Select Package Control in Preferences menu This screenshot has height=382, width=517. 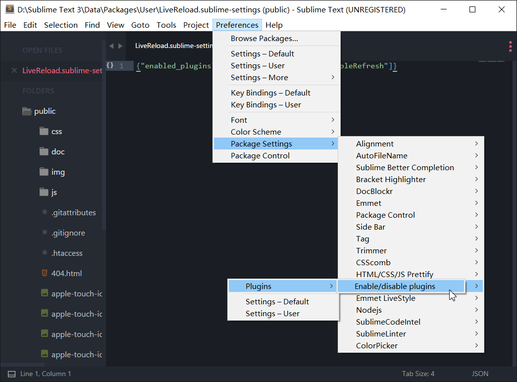[276, 155]
